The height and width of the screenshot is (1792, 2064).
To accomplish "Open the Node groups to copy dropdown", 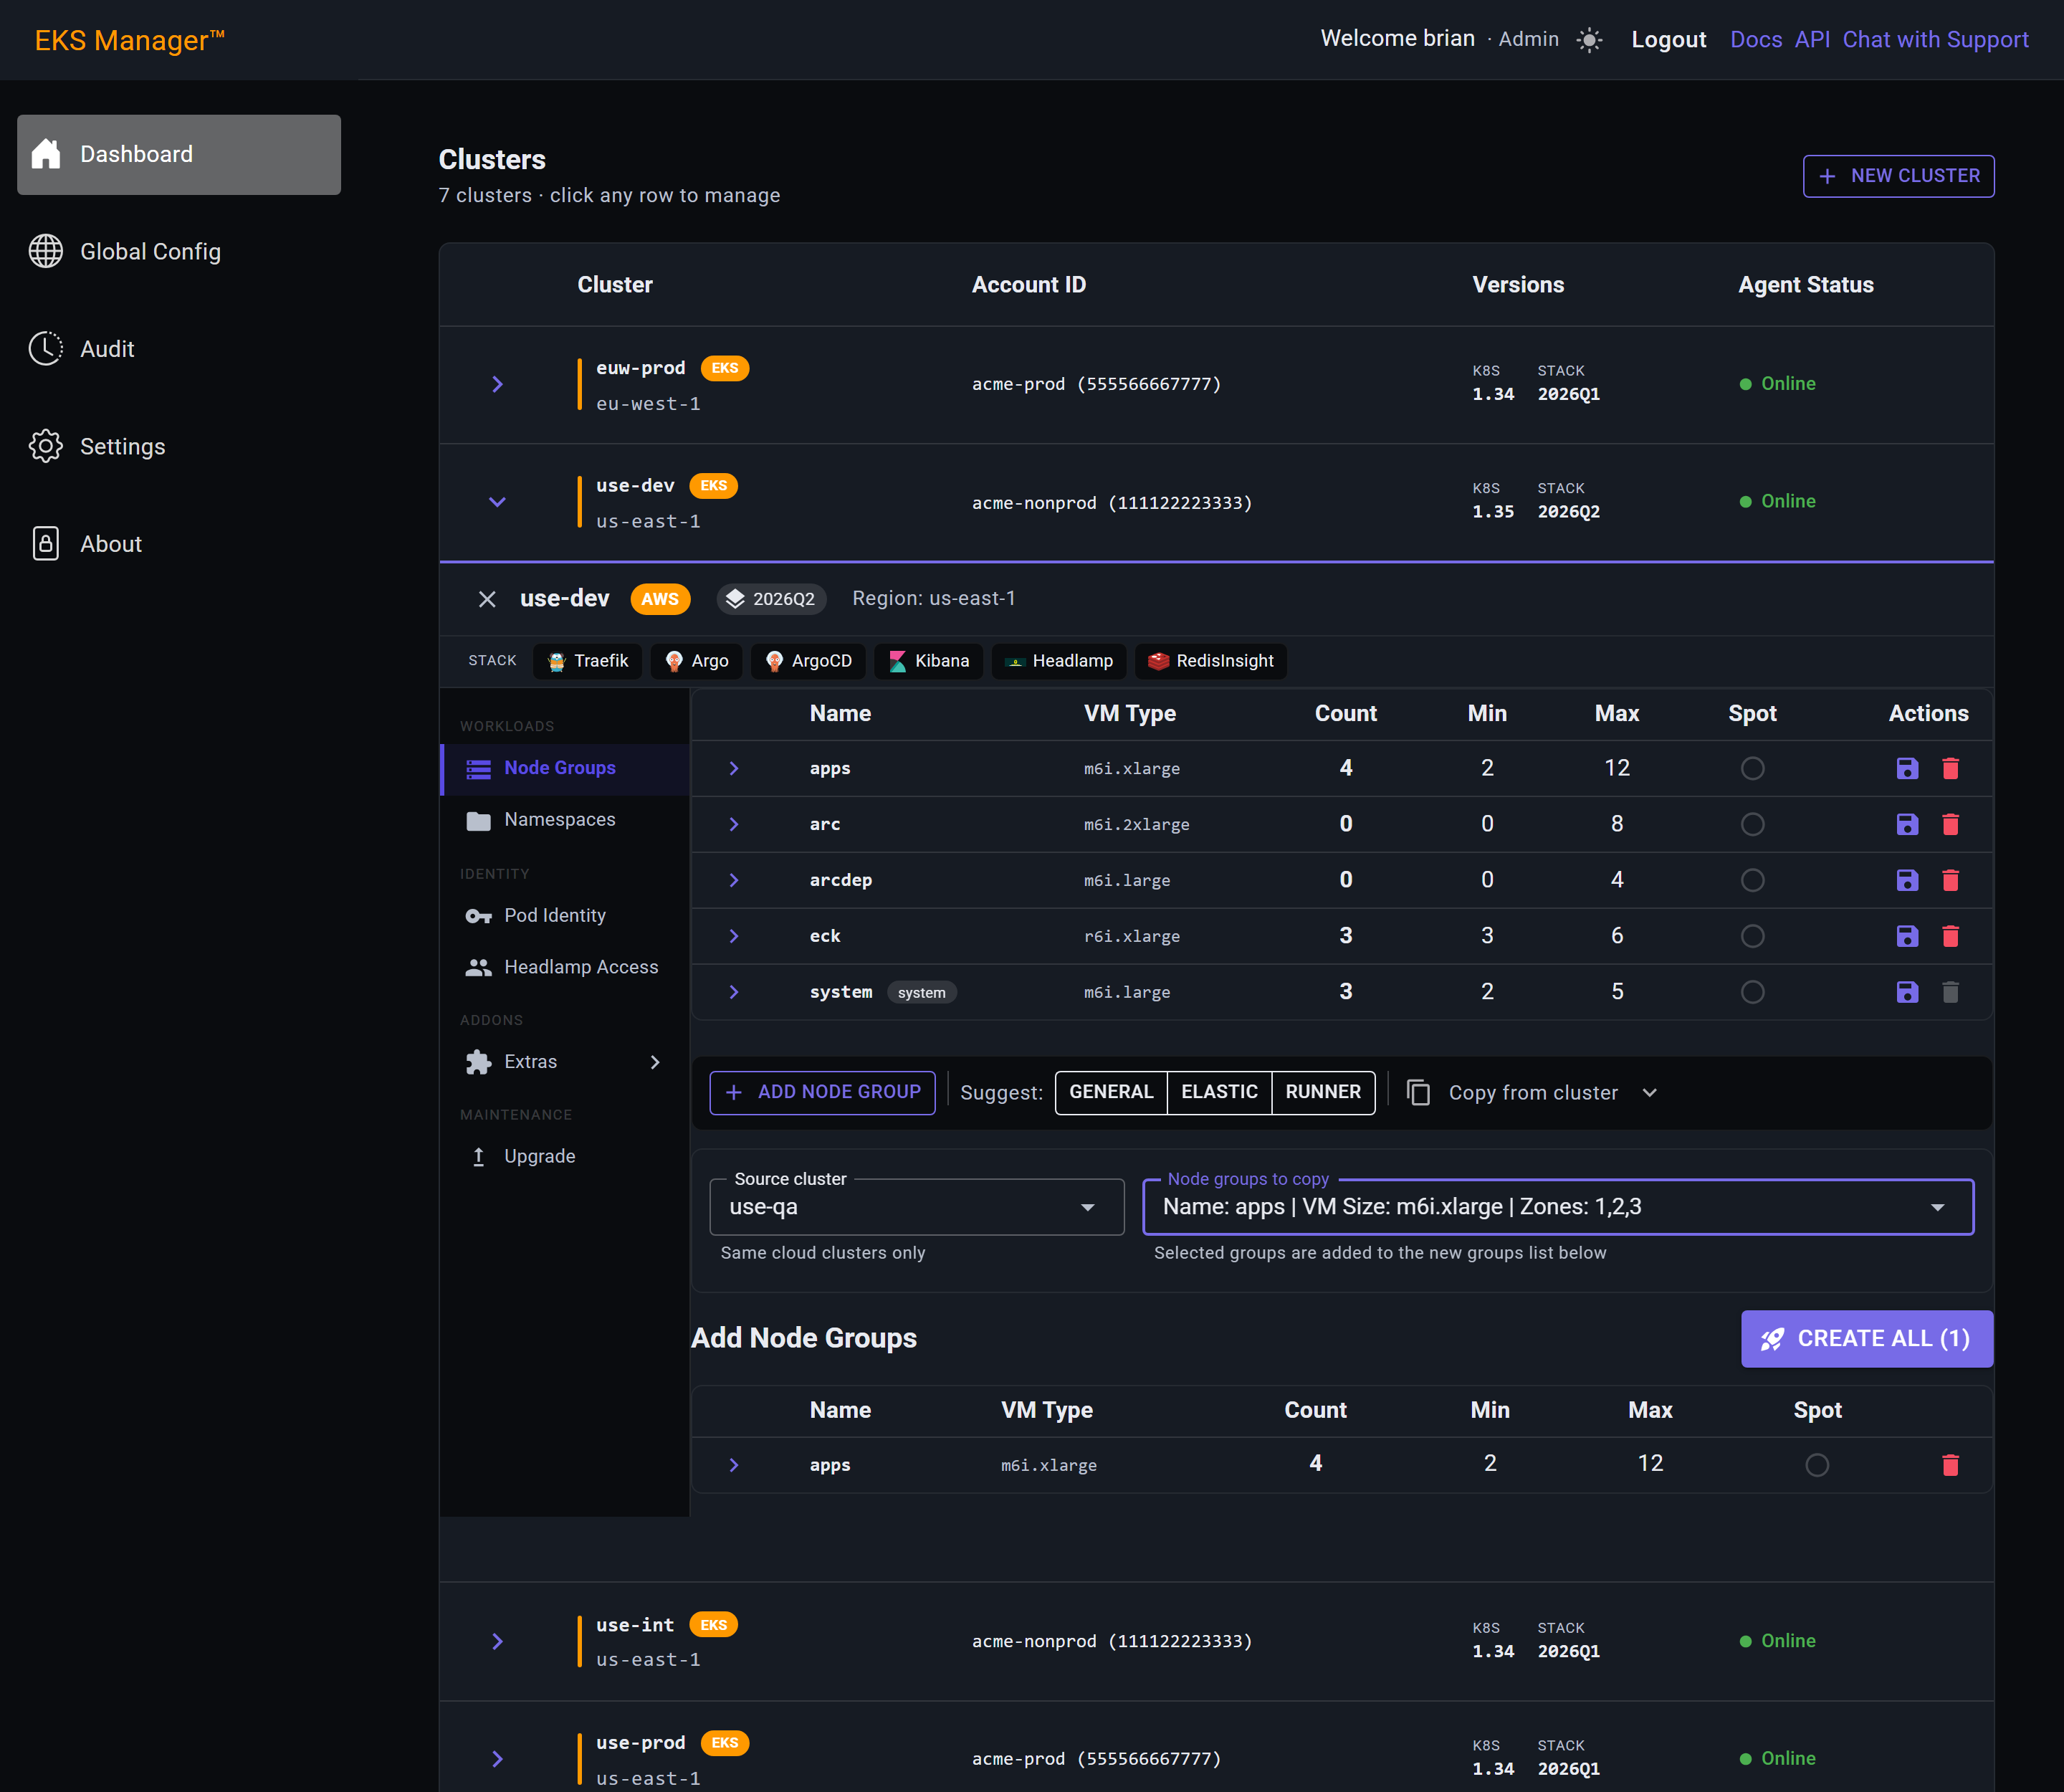I will click(1558, 1207).
